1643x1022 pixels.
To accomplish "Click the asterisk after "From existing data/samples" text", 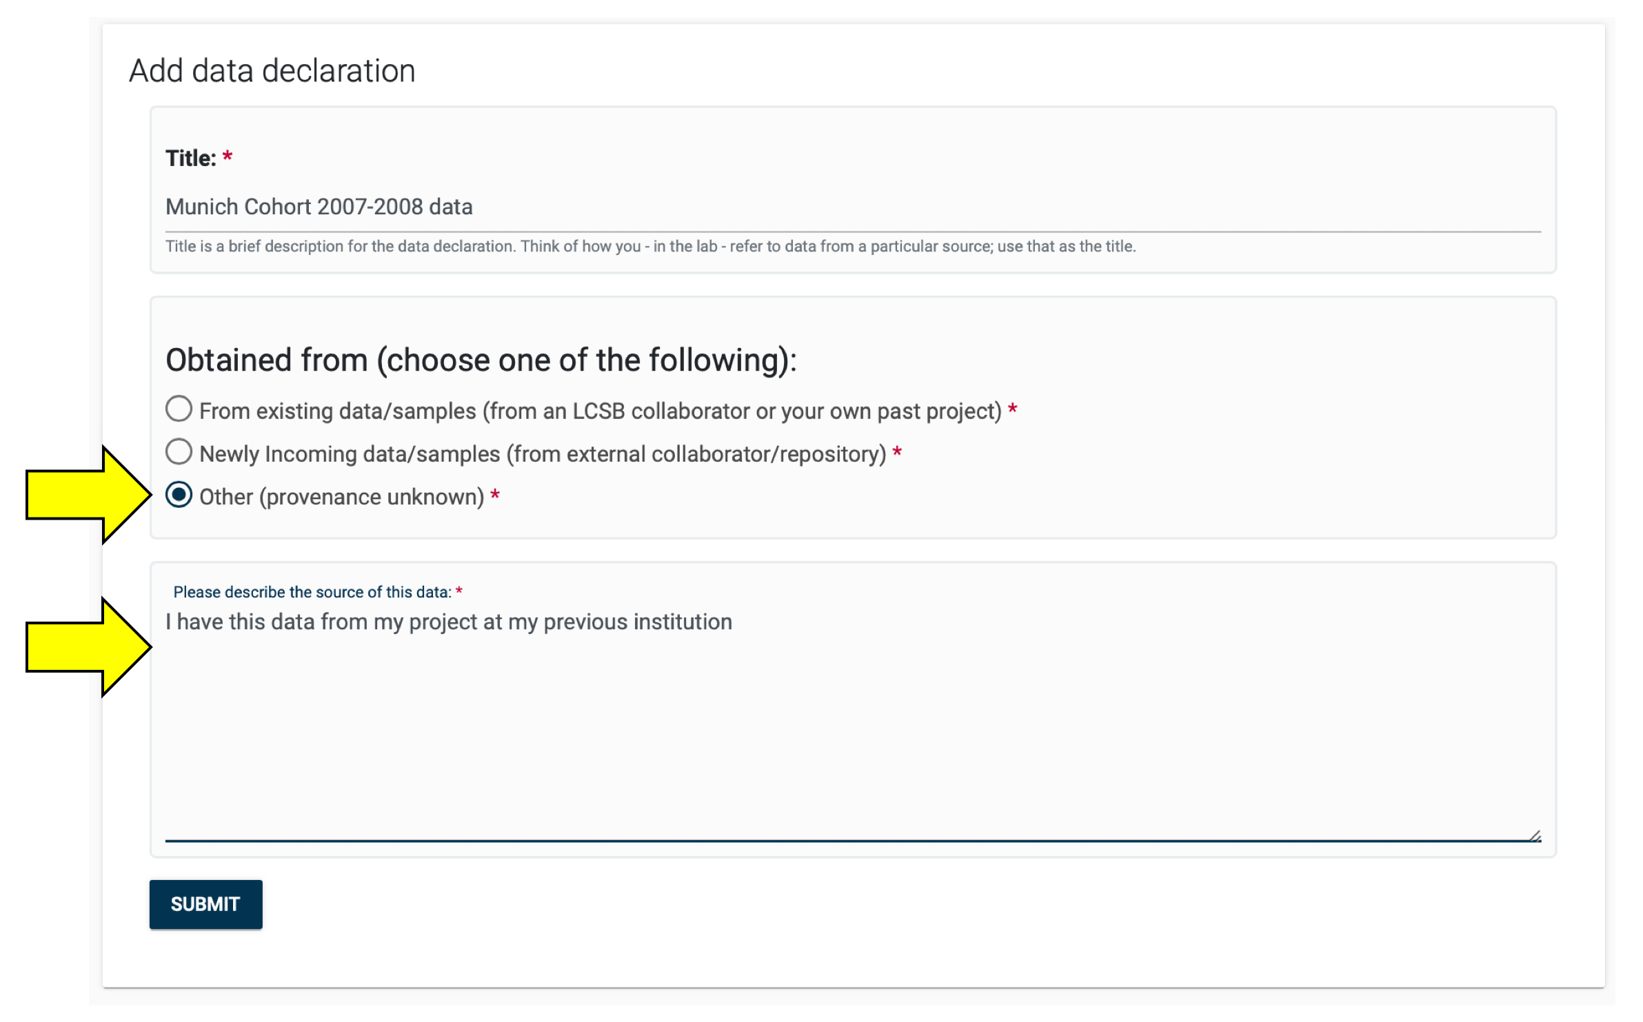I will tap(1012, 409).
